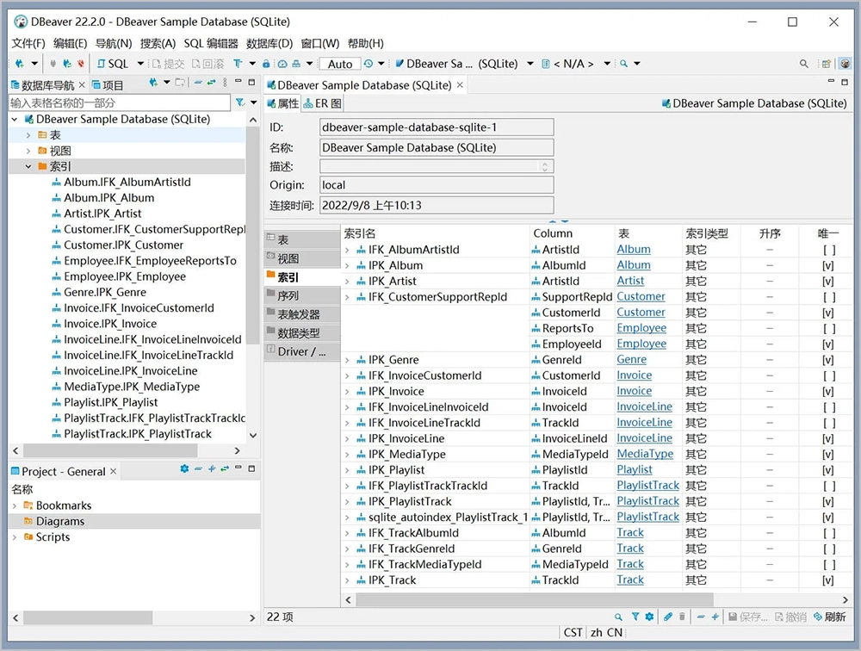Screen dimensions: 861x651
Task: Click the gear configure icon in bottom toolbar
Action: click(x=649, y=617)
